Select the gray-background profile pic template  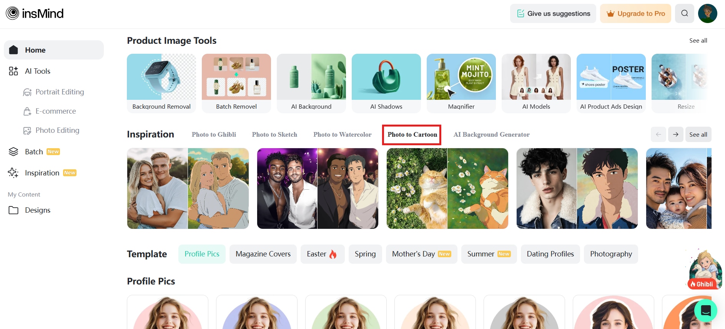(x=524, y=312)
